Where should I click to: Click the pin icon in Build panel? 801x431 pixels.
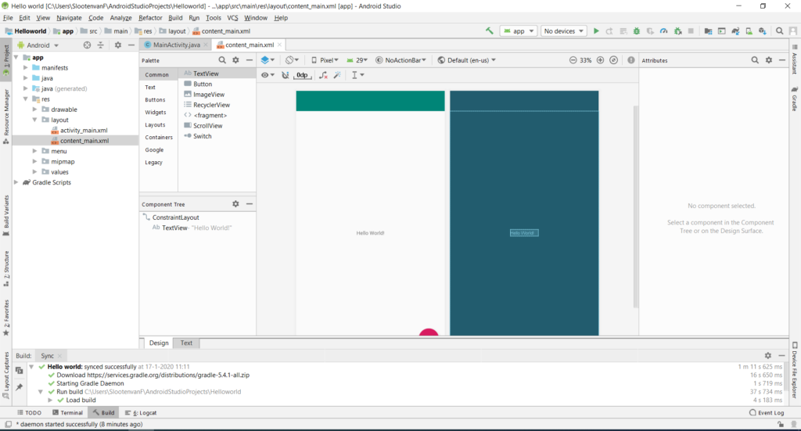point(19,387)
